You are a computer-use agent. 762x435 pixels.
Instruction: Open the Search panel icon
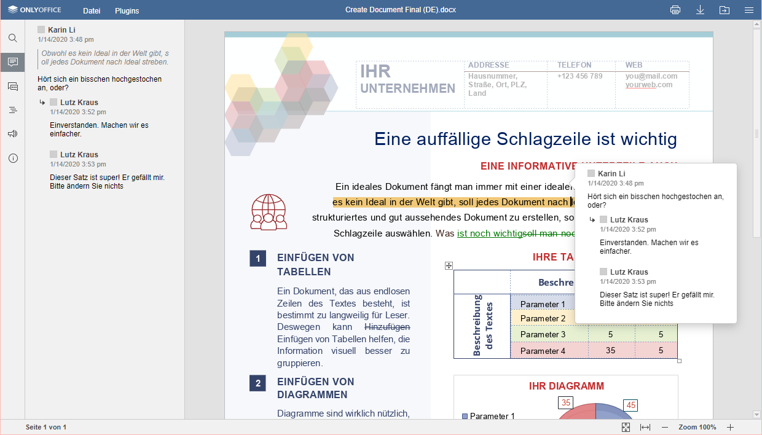point(12,38)
